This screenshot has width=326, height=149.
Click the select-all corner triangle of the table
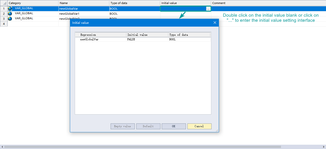4,3
